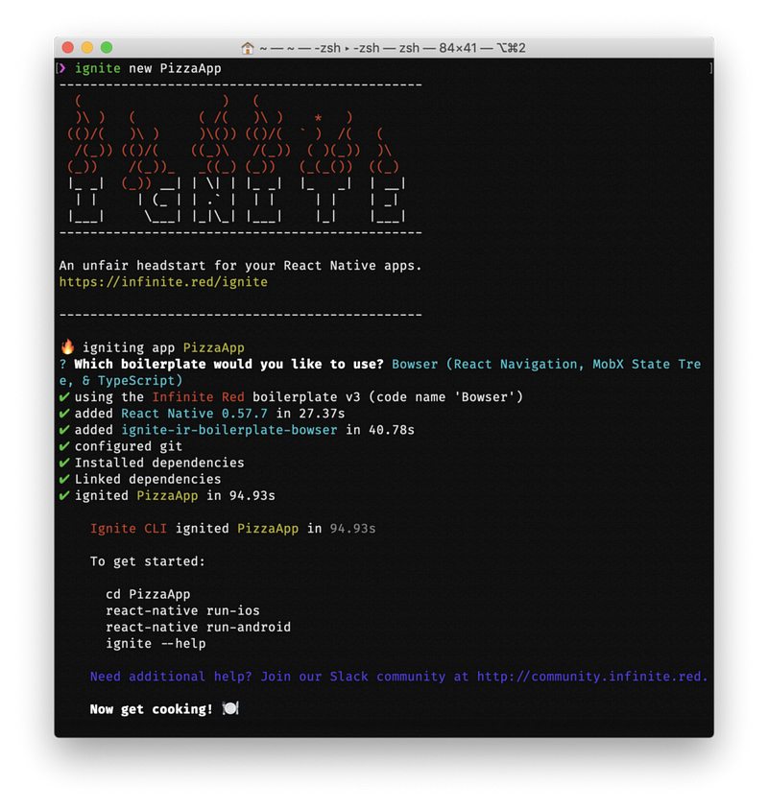Close the Terminal window with the red button
768x809 pixels.
pos(67,46)
